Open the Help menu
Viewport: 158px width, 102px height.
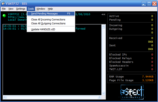click(50, 9)
